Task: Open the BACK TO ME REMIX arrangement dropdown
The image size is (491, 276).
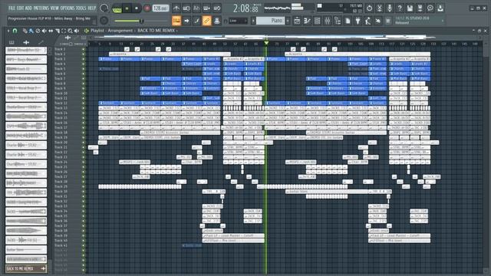Action: click(x=157, y=31)
